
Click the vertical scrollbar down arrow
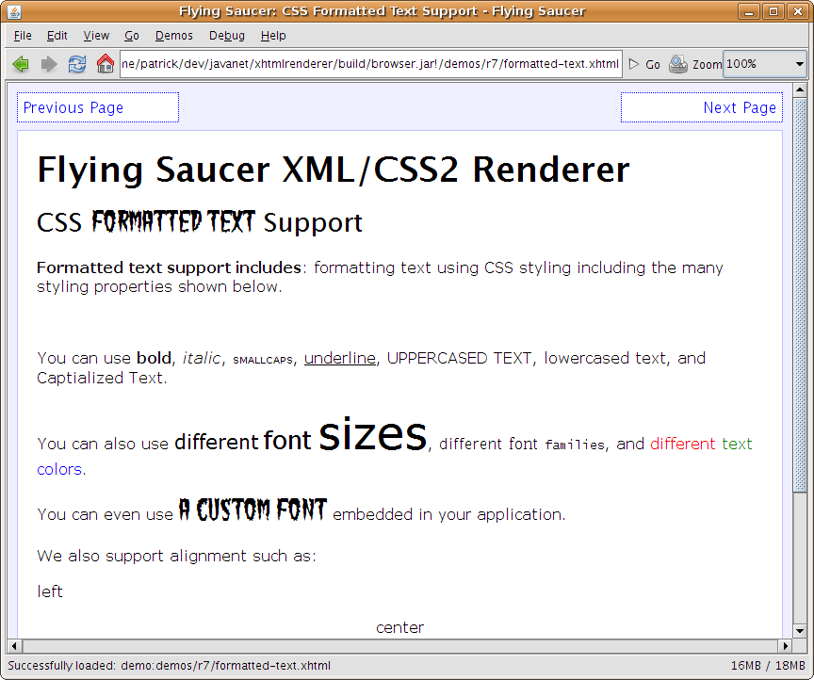800,631
